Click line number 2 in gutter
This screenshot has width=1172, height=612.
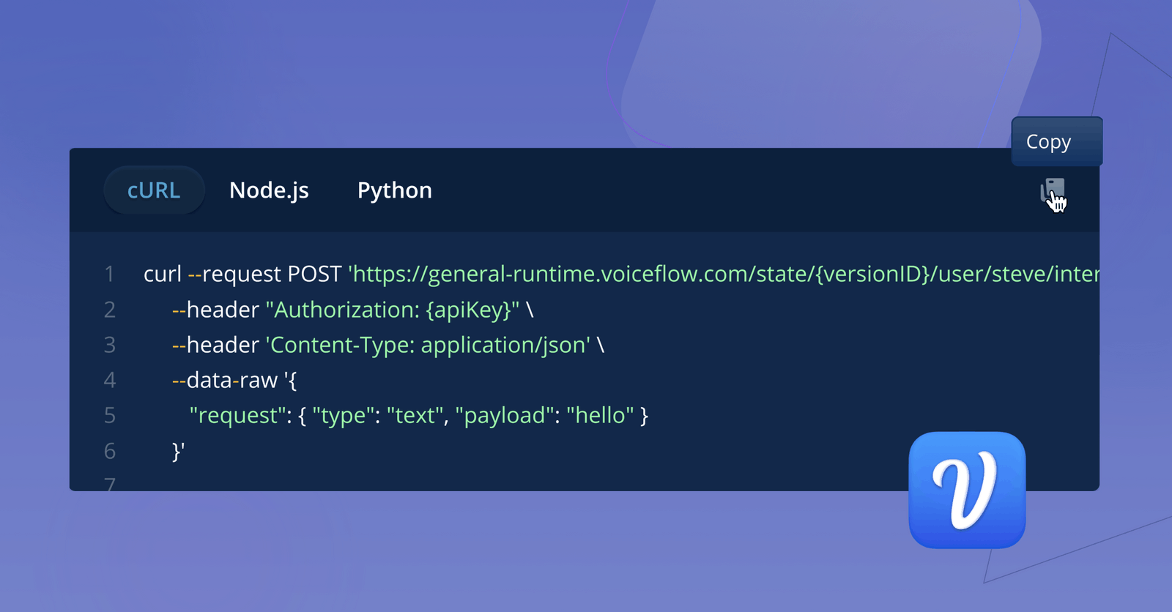[x=109, y=310]
